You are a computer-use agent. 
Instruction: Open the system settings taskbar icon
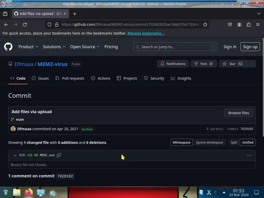[x=41, y=192]
